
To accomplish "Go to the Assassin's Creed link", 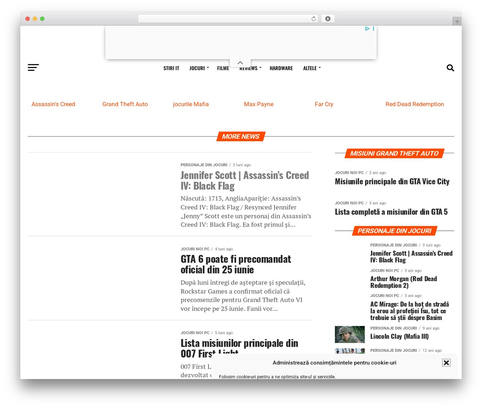I will (x=53, y=104).
